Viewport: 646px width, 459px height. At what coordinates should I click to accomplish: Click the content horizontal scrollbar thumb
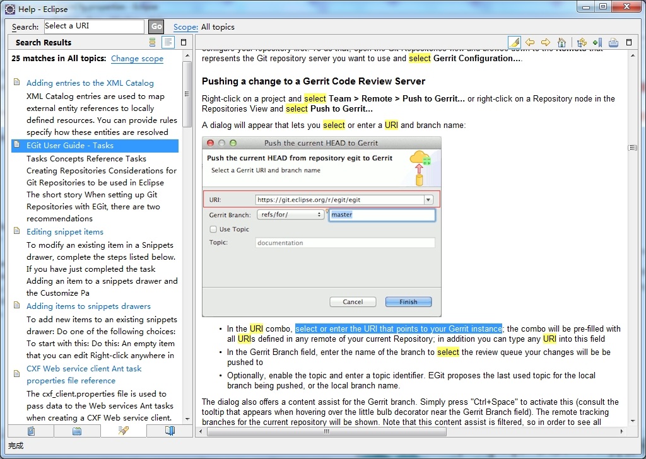point(327,431)
